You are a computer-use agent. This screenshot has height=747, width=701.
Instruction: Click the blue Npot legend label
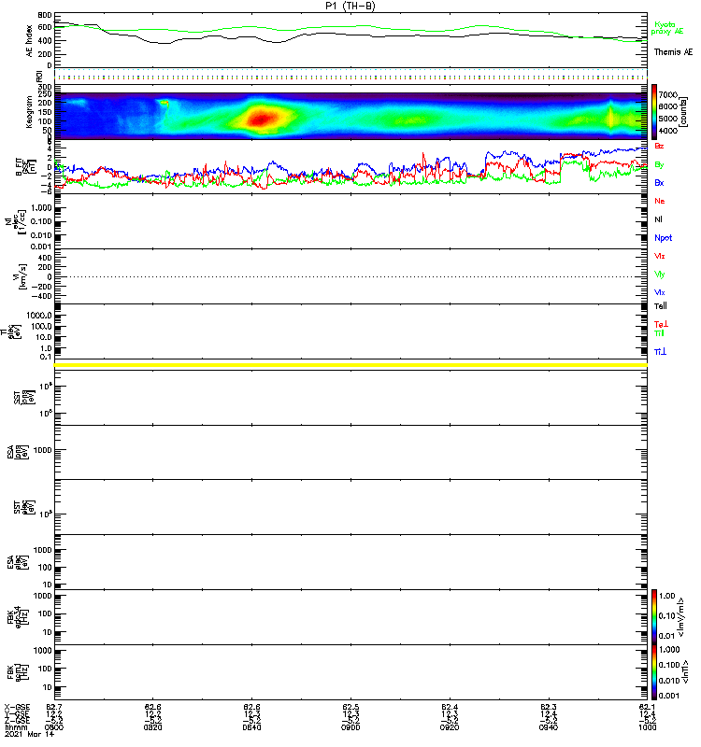(x=663, y=238)
